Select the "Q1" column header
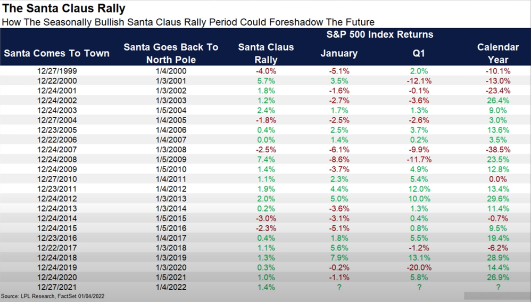Image resolution: width=531 pixels, height=302 pixels. (419, 53)
